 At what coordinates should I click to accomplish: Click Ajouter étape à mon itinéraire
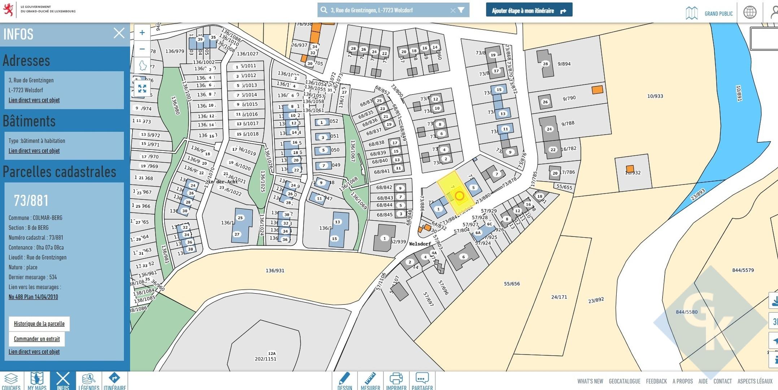click(529, 10)
